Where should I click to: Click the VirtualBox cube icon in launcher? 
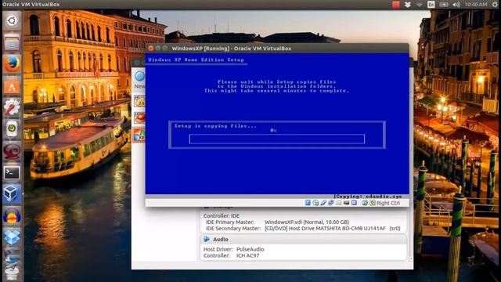[12, 193]
